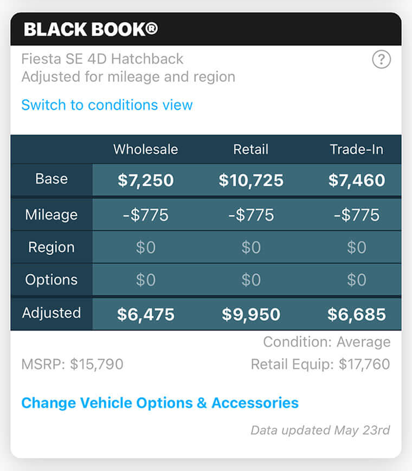Select the $7,460 trade-in base value
The height and width of the screenshot is (471, 412).
click(357, 179)
